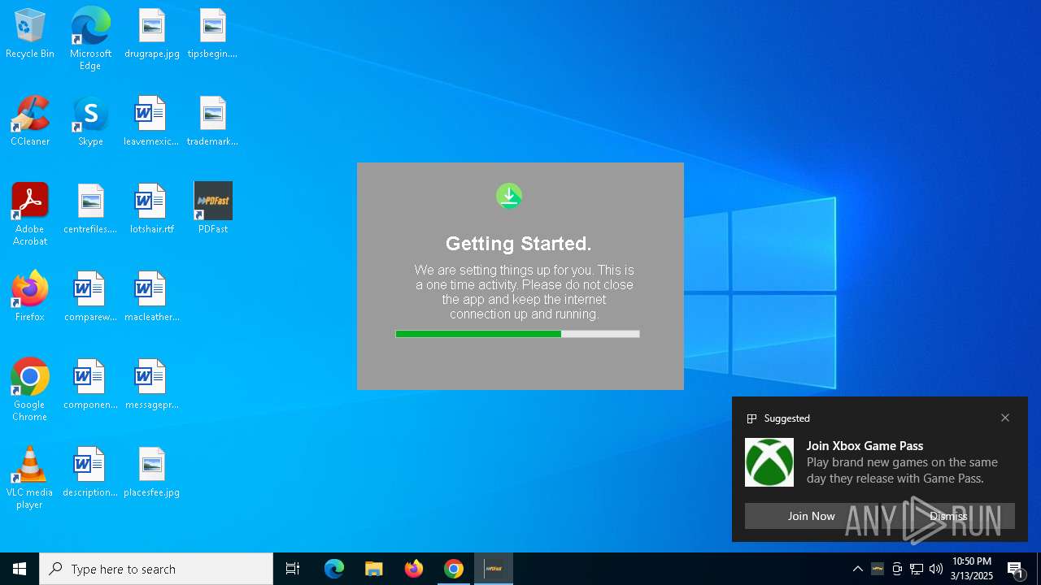Select the Skype desktop shortcut
1041x585 pixels.
(90, 122)
